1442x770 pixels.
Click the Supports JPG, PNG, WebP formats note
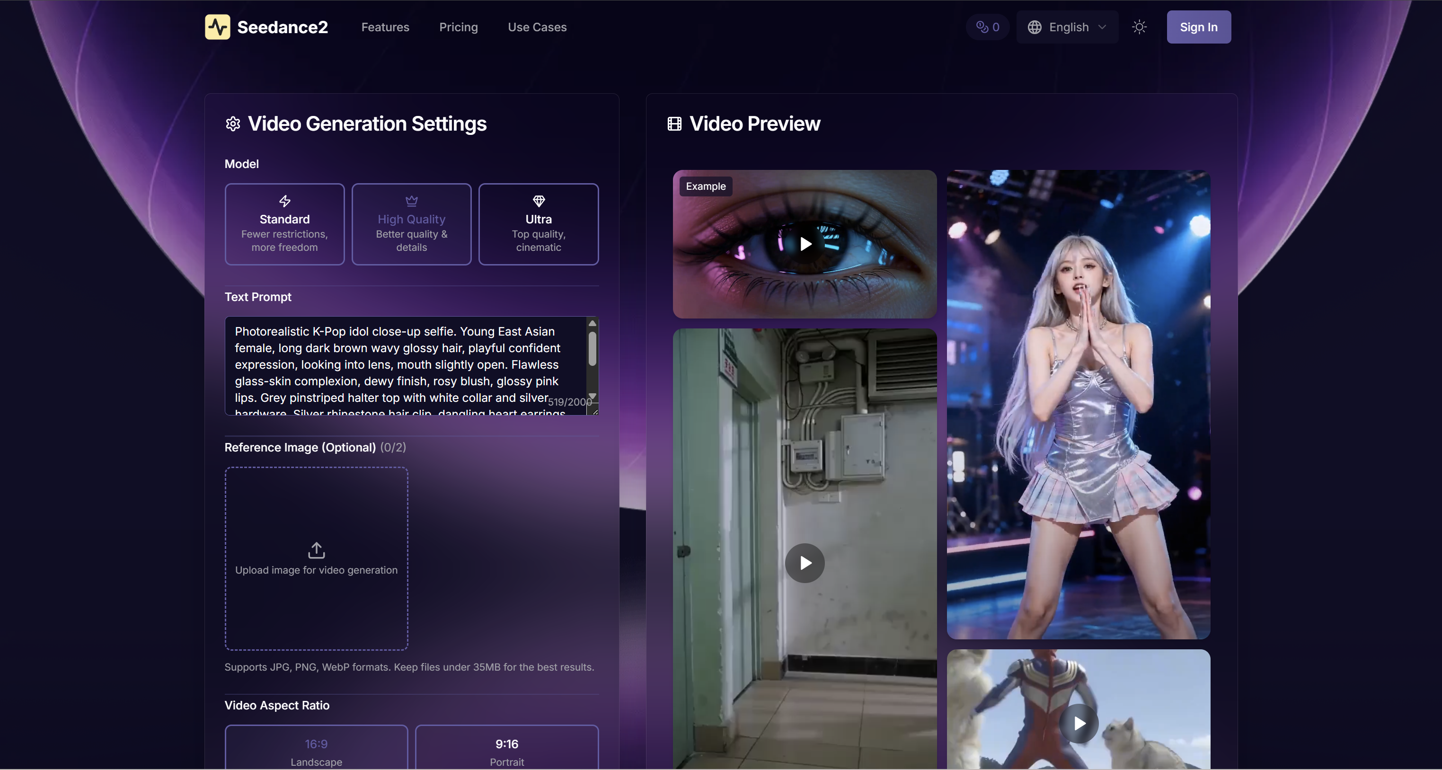click(409, 667)
